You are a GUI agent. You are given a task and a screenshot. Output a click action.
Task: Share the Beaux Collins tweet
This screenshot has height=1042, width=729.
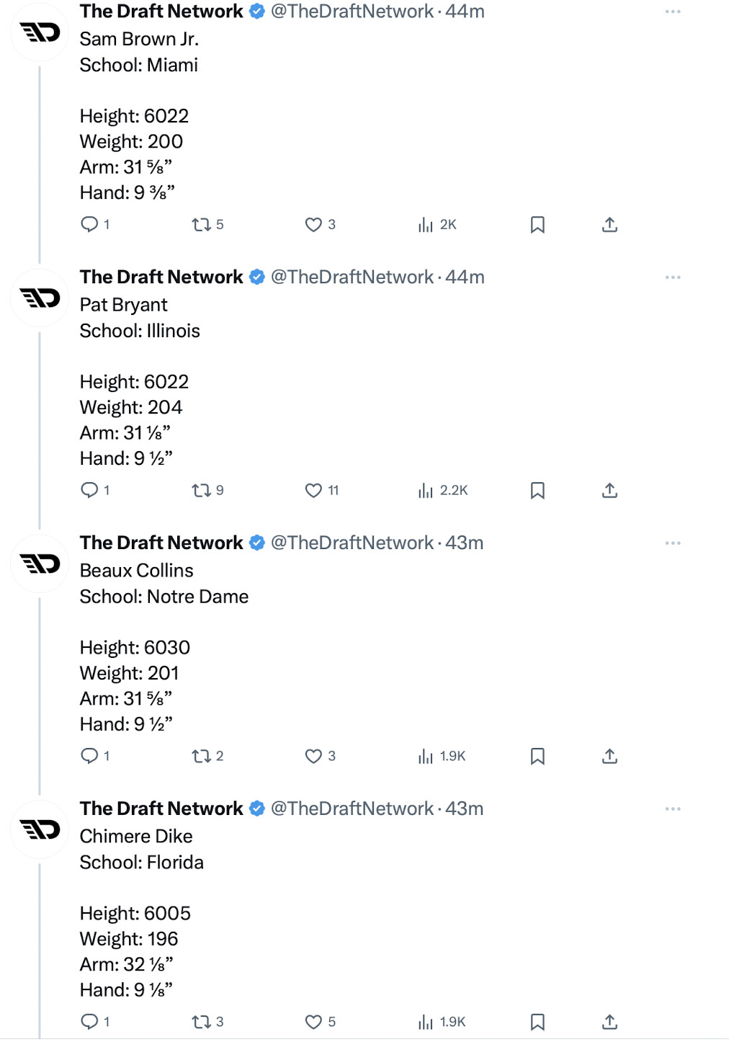[609, 757]
